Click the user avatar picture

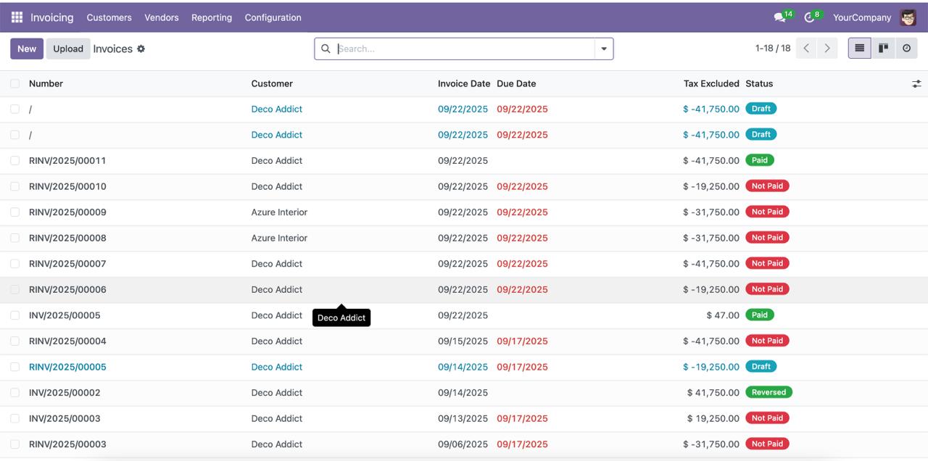[908, 17]
